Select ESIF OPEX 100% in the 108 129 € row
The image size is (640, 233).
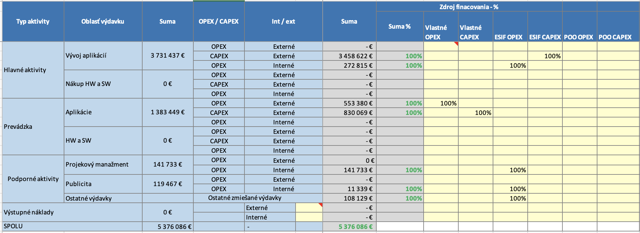pos(510,198)
